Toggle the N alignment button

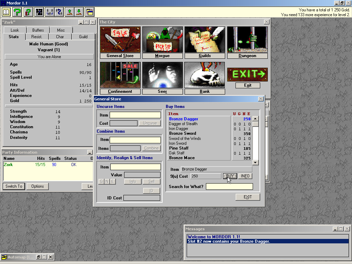(107, 181)
